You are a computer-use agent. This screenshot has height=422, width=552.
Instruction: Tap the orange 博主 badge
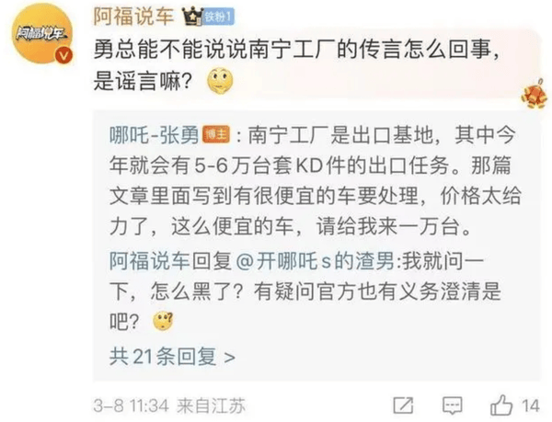tap(216, 134)
